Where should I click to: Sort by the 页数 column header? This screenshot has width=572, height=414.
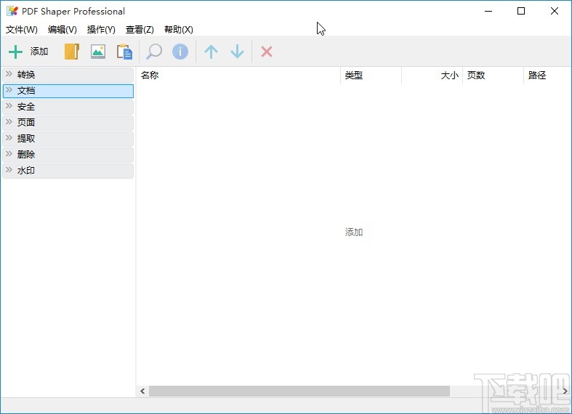pos(493,76)
